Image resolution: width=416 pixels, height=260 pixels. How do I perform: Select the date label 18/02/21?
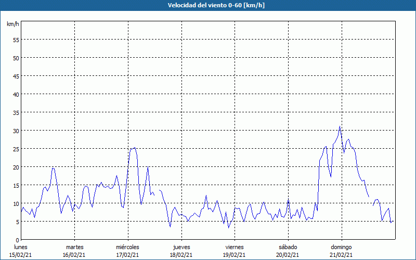click(x=181, y=255)
